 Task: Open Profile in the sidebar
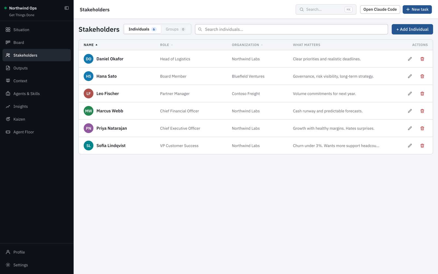coord(37,252)
